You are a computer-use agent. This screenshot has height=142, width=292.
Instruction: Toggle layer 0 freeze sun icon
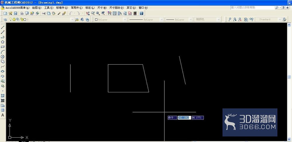tap(14, 19)
